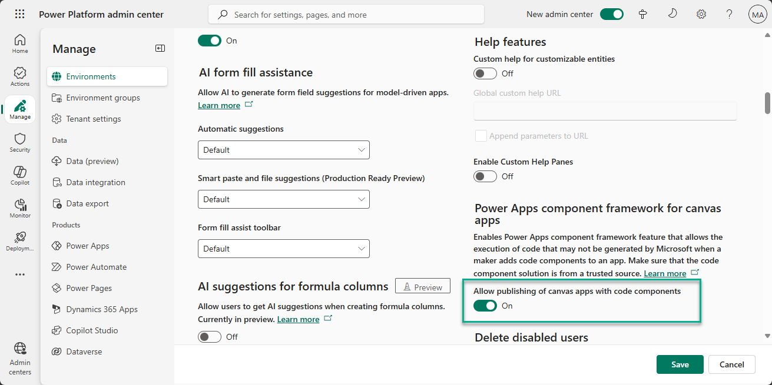Viewport: 772px width, 385px height.
Task: Expand the Automatic suggestions dropdown
Action: (284, 150)
